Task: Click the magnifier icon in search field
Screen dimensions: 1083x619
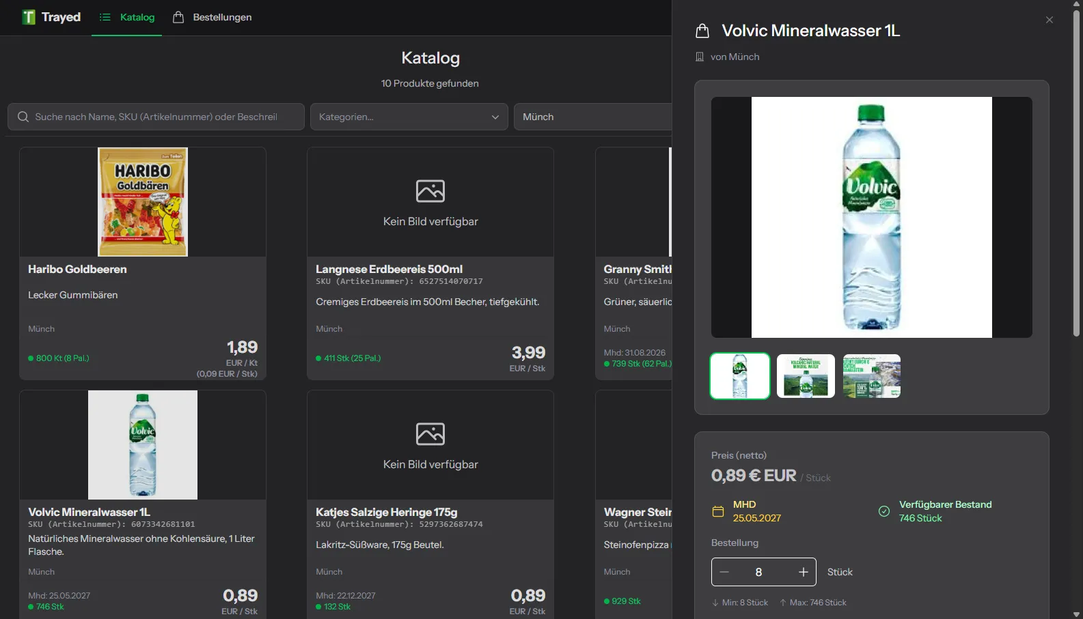Action: (x=23, y=117)
